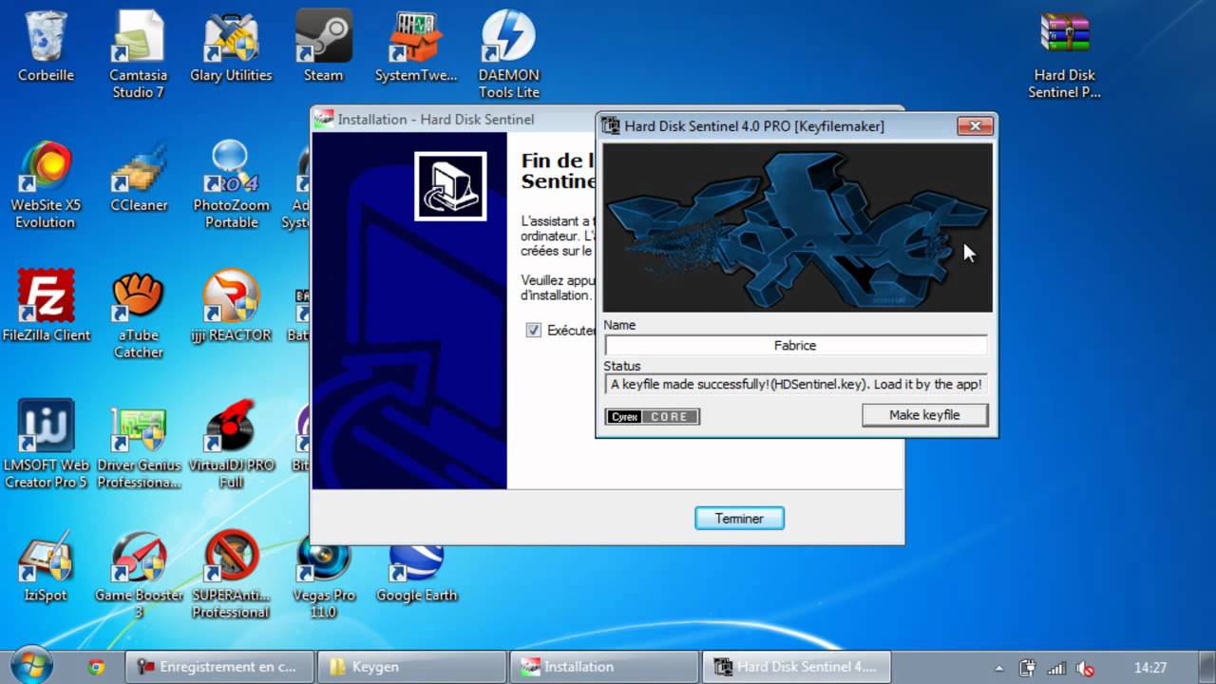Click Keyfilemaker title bar icon

pos(611,126)
